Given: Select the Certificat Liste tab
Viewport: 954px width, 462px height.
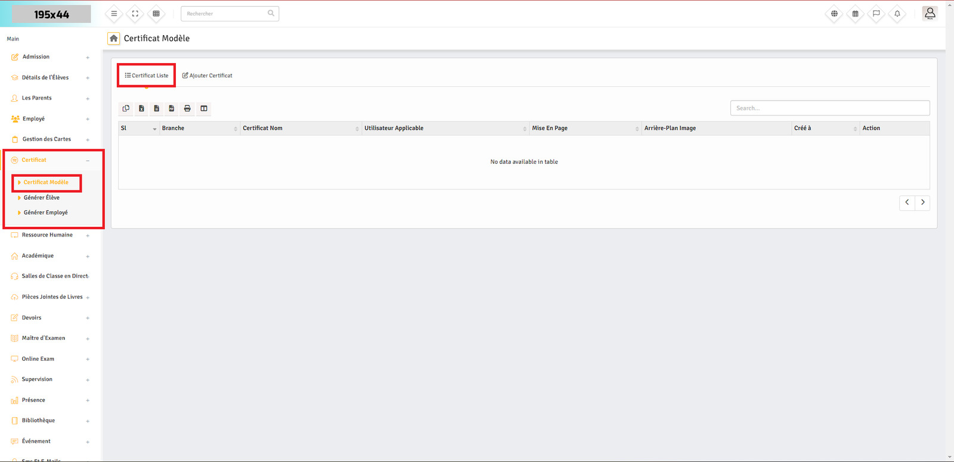Looking at the screenshot, I should [147, 76].
